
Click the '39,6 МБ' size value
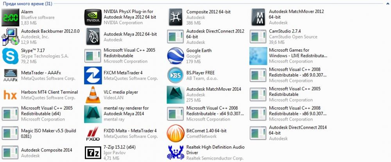pos(277,42)
